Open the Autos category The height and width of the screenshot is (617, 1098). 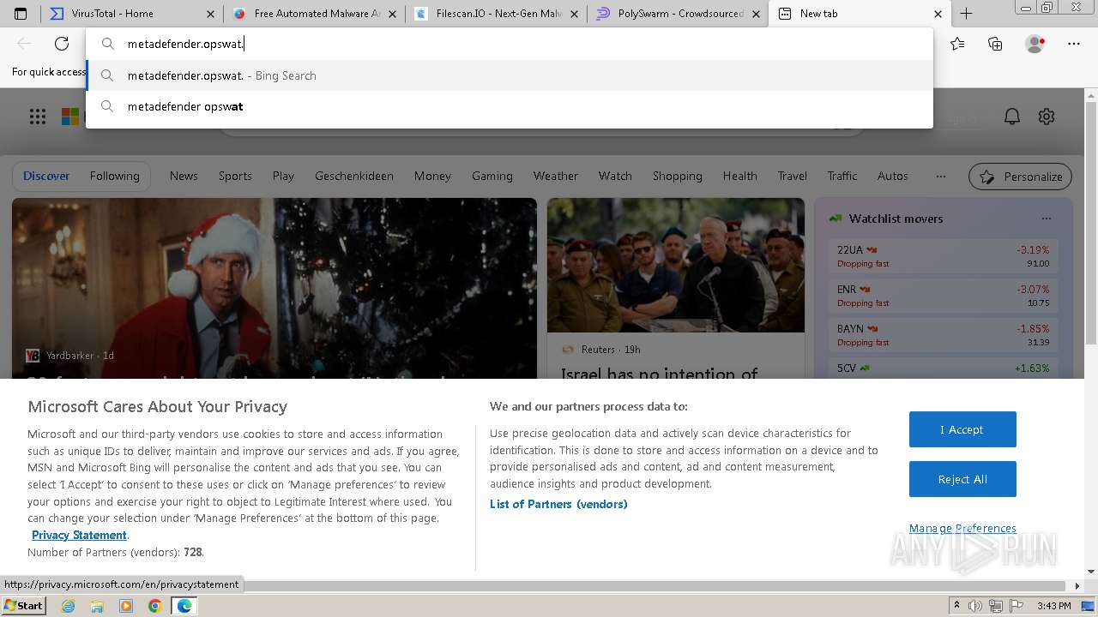point(893,176)
